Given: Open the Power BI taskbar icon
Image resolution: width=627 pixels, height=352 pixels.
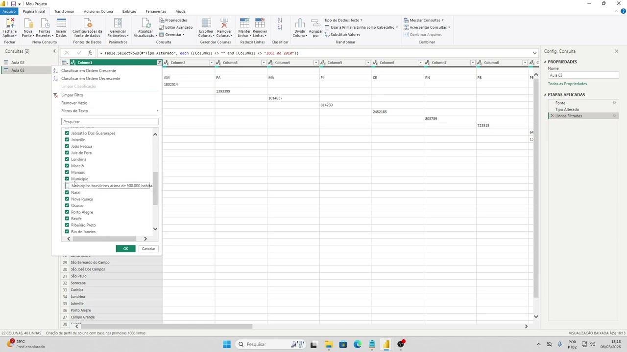Looking at the screenshot, I should (x=386, y=344).
